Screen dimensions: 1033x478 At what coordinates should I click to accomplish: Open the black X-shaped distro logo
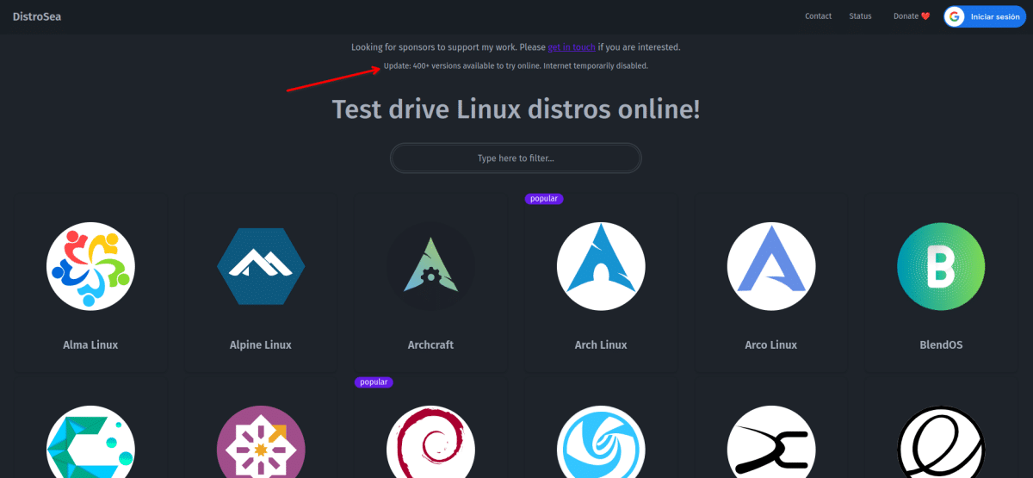[770, 442]
